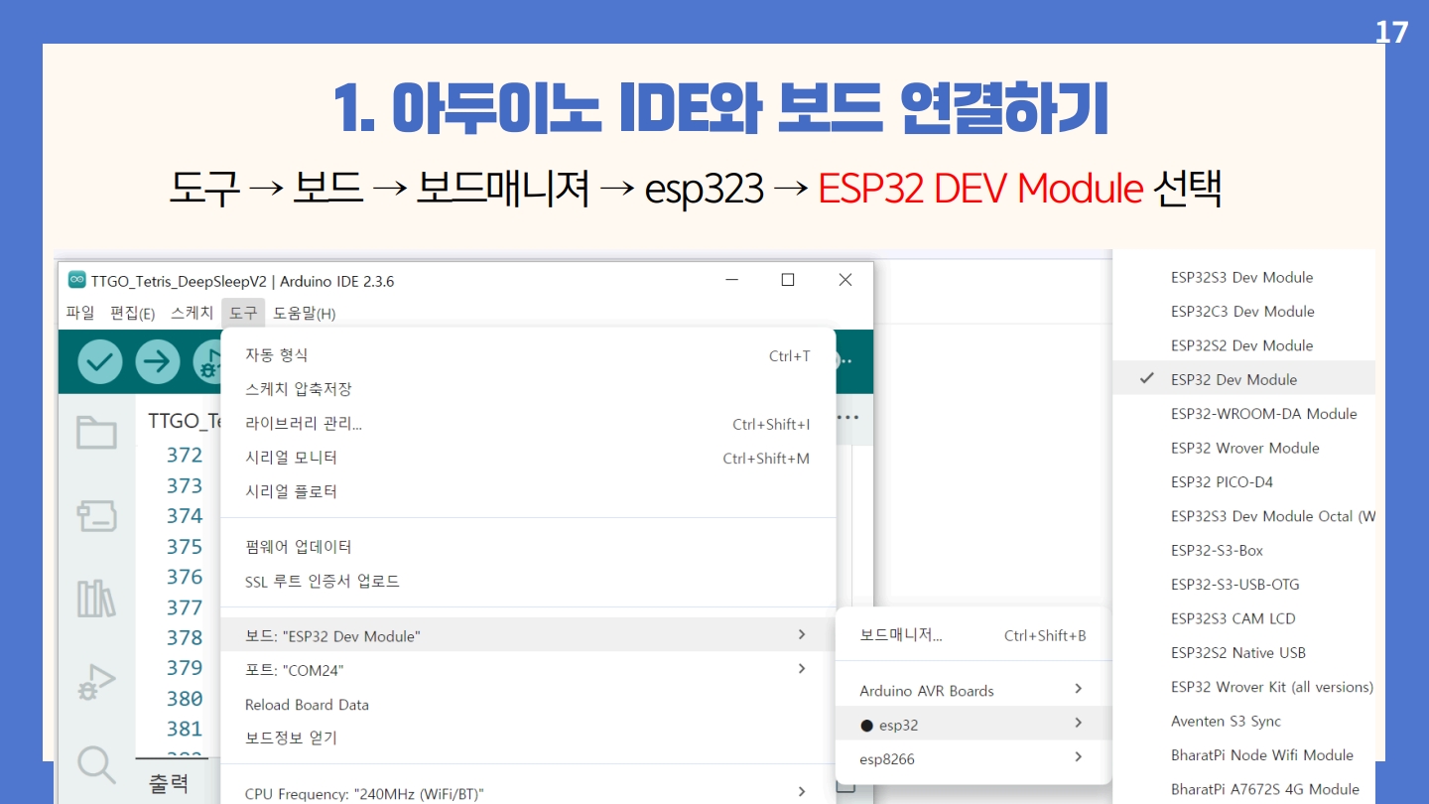Open the 도움말(H) menu
The width and height of the screenshot is (1429, 804).
tap(305, 313)
